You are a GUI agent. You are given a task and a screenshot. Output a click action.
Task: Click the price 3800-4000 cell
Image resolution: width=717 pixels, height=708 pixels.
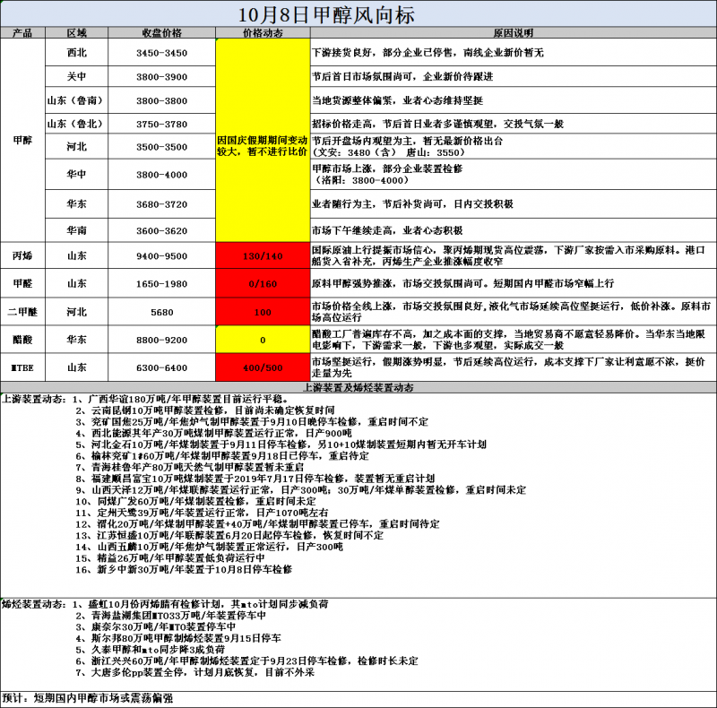(161, 174)
